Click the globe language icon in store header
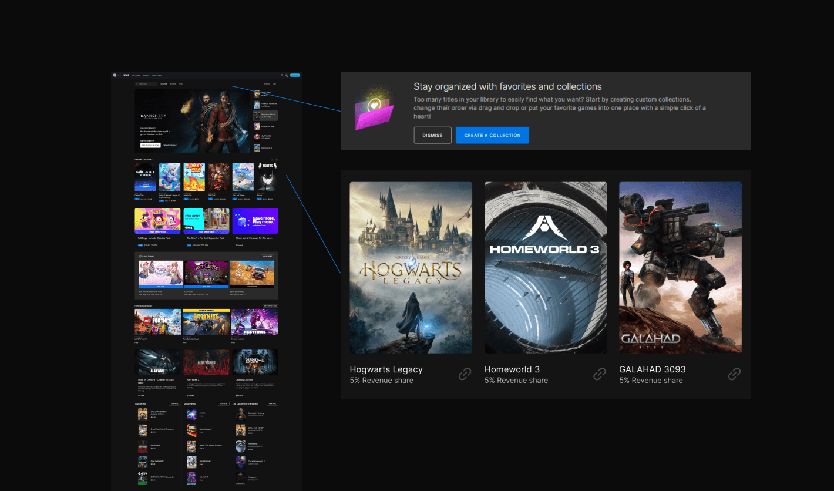Image resolution: width=834 pixels, height=491 pixels. coord(282,75)
